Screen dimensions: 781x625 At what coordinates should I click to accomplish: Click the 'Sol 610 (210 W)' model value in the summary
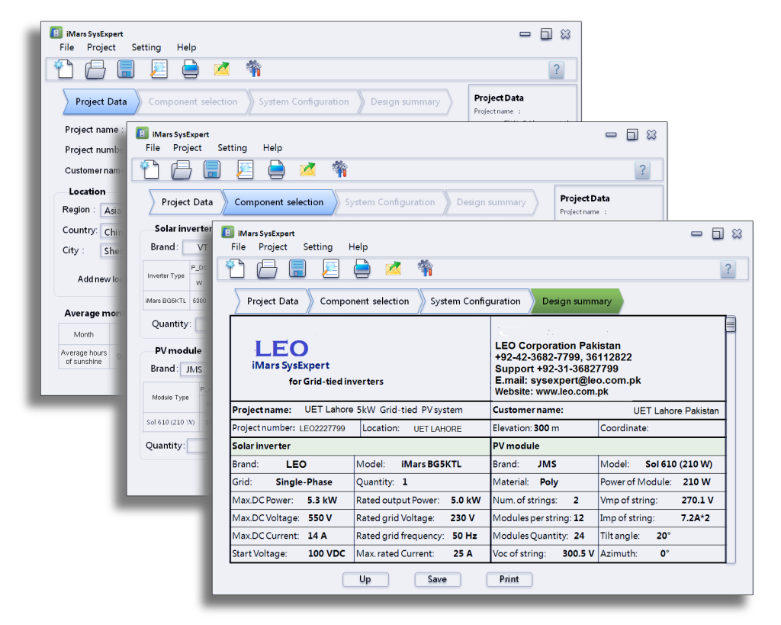click(x=678, y=464)
